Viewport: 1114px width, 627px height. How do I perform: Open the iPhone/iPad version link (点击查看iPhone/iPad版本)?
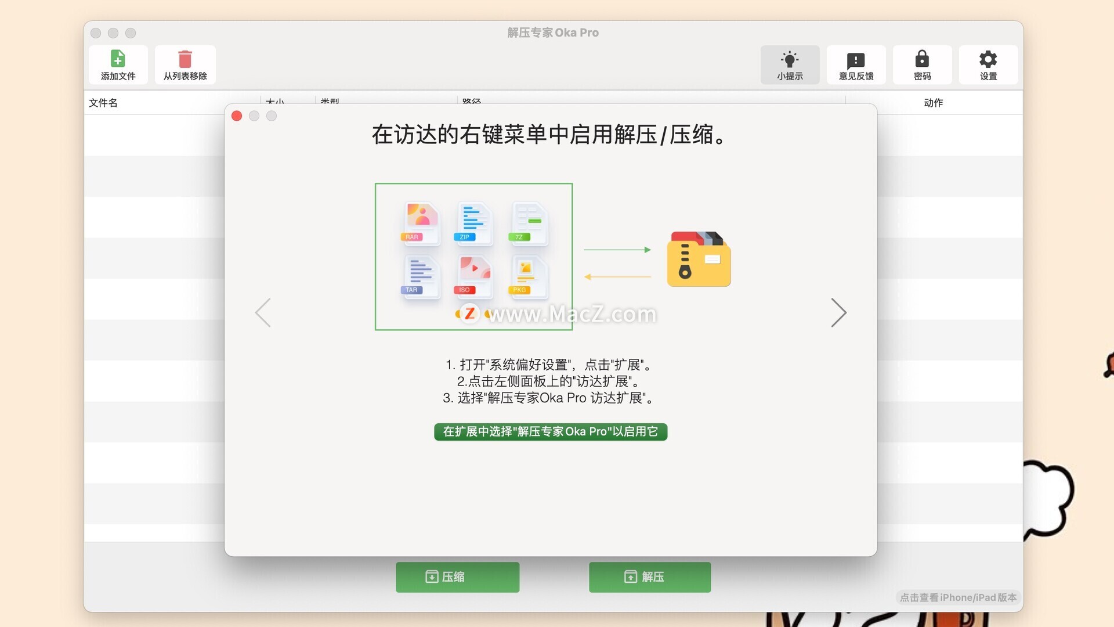pyautogui.click(x=958, y=597)
